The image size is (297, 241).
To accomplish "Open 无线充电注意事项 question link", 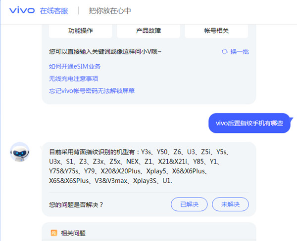I will tap(73, 79).
